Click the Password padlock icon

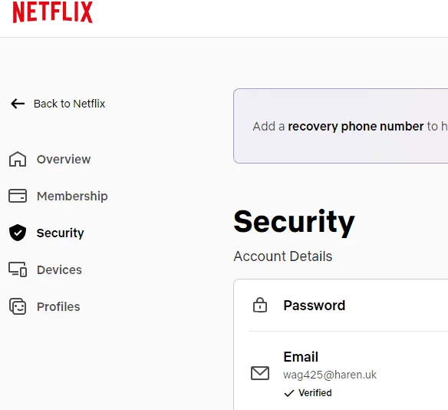click(260, 305)
